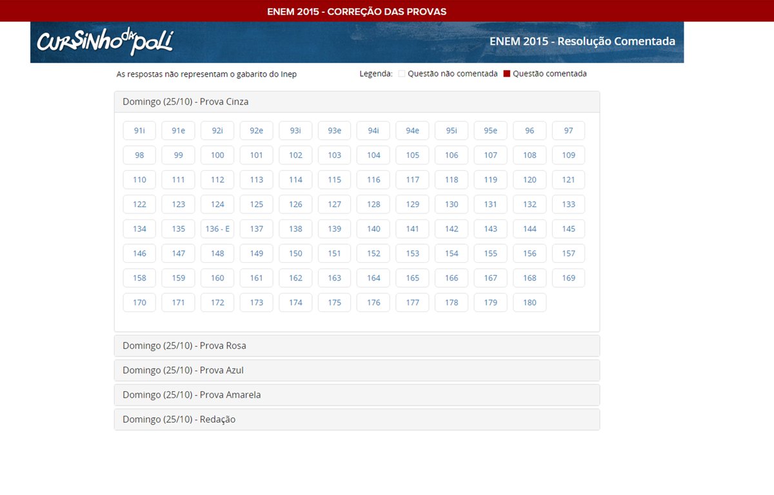774x495 pixels.
Task: Open question 145
Action: tap(569, 228)
